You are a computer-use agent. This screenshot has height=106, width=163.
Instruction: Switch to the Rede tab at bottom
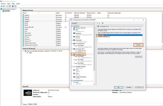pyautogui.click(x=35, y=104)
